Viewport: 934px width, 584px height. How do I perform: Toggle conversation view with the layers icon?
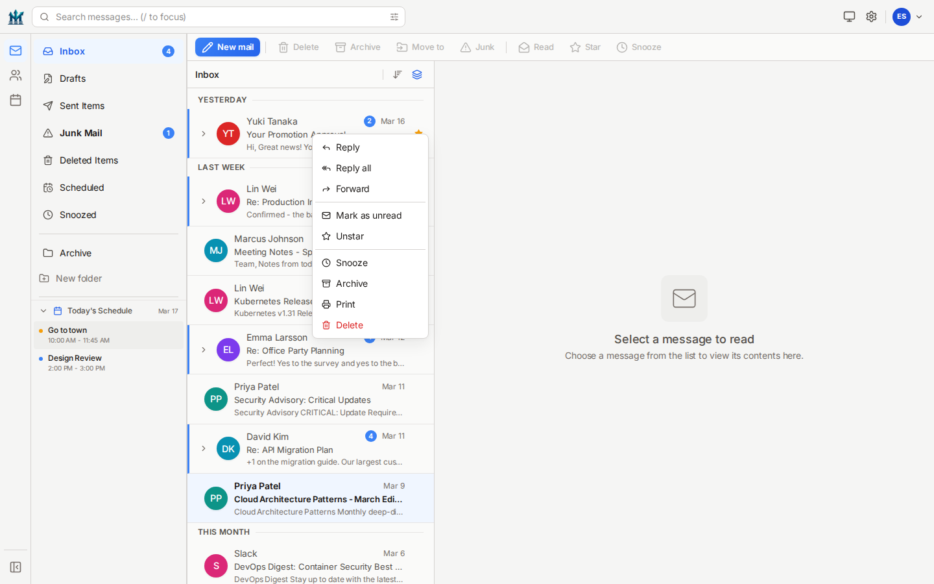point(417,75)
